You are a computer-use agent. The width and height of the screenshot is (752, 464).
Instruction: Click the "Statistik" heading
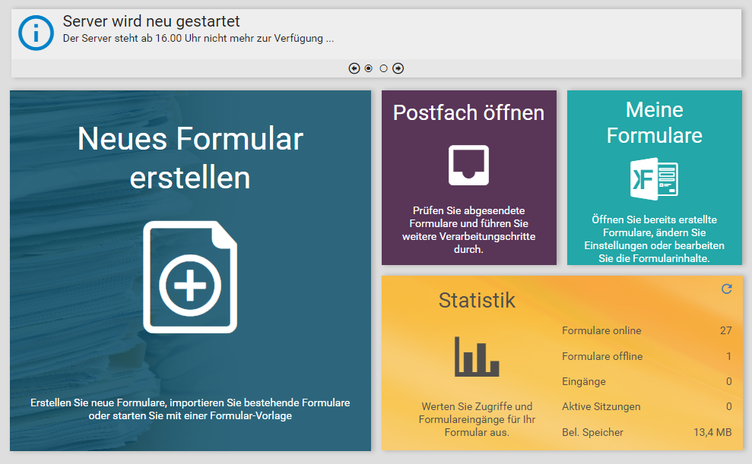click(477, 300)
